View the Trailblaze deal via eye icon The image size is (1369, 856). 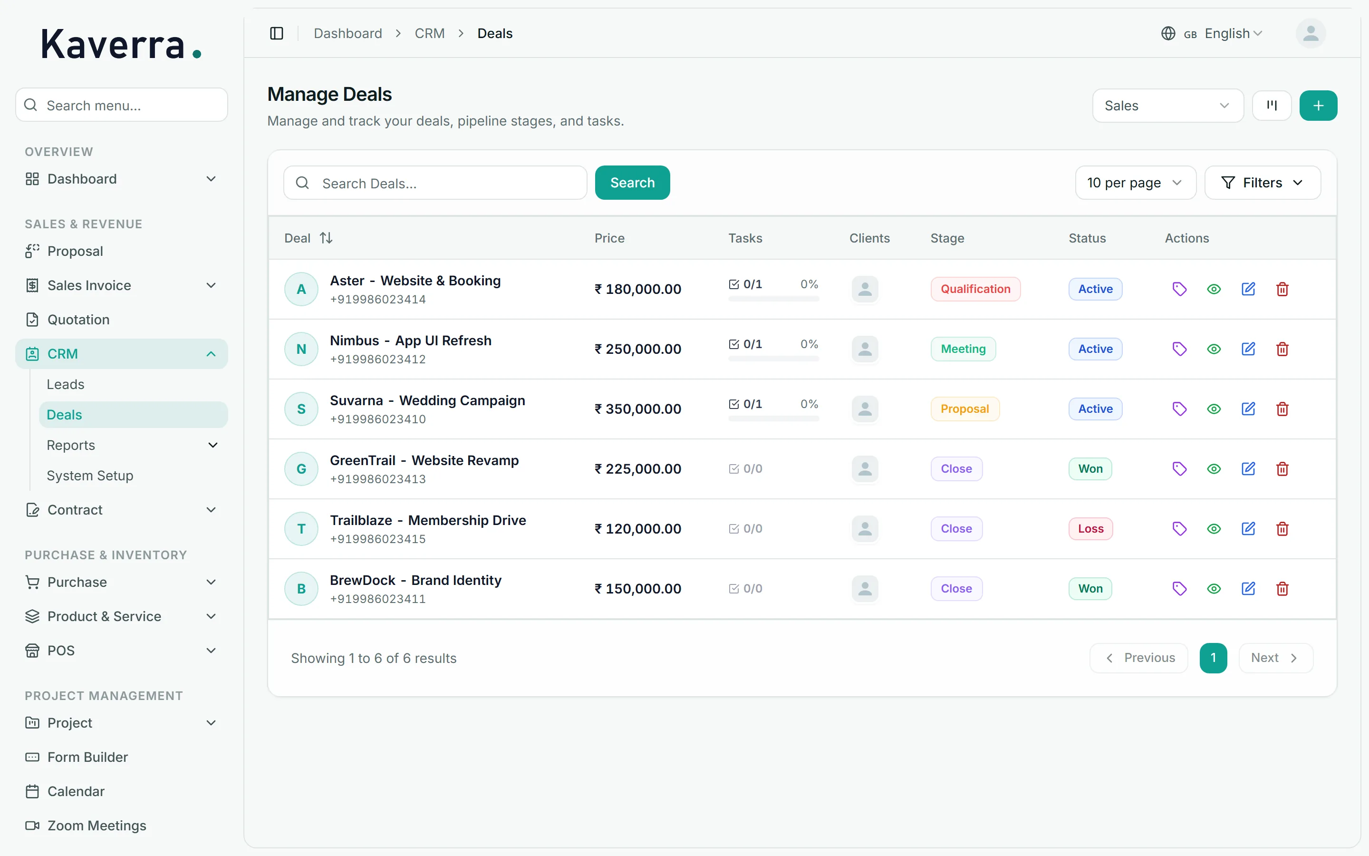1214,529
